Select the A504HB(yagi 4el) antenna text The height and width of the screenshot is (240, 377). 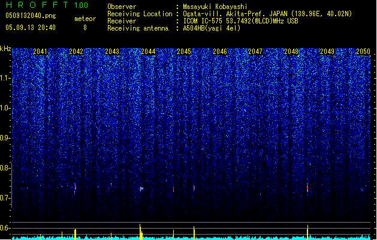click(212, 28)
